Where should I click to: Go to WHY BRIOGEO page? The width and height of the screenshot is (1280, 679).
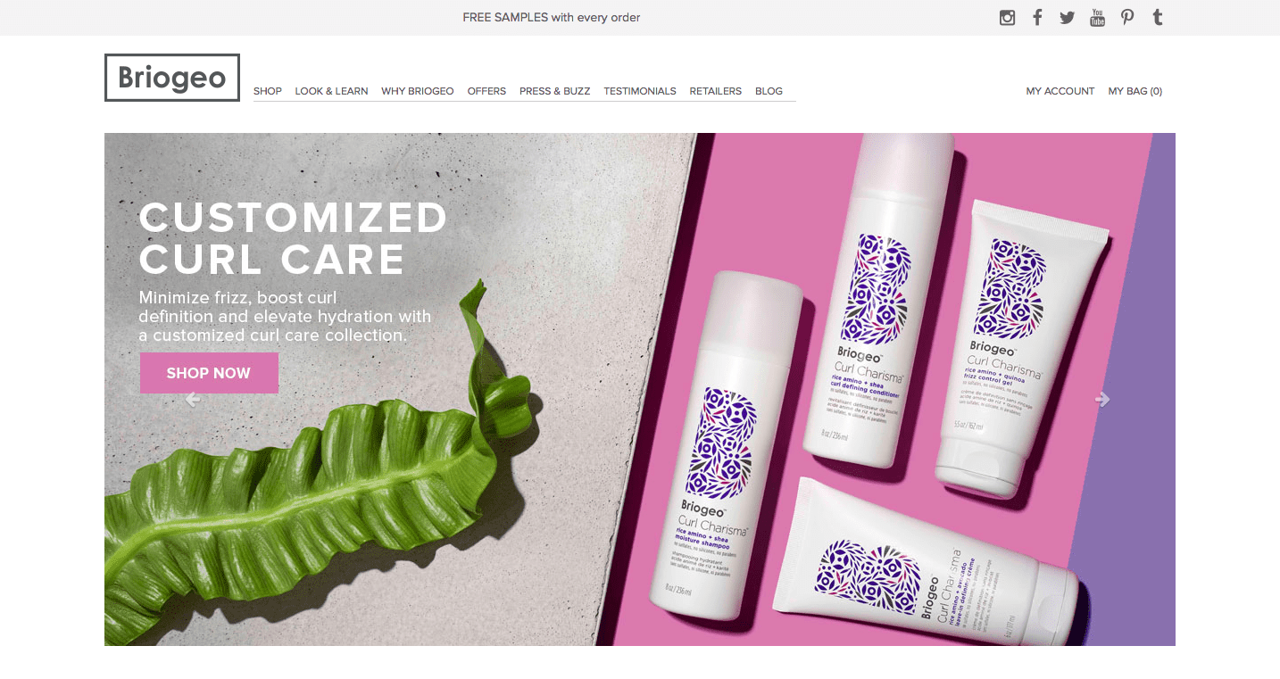[x=418, y=91]
